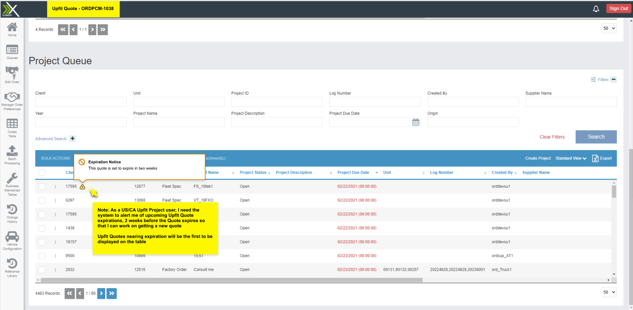The image size is (633, 310).
Task: Open the Reference Library sidebar icon
Action: [x=12, y=263]
